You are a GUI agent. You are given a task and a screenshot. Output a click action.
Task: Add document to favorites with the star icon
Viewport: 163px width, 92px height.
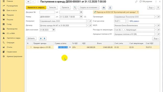point(38,2)
